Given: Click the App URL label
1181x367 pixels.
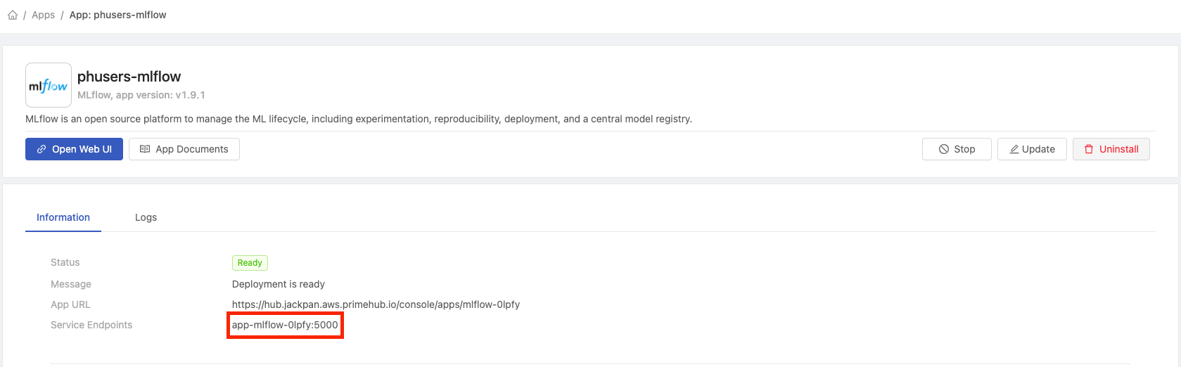Looking at the screenshot, I should click(x=70, y=304).
